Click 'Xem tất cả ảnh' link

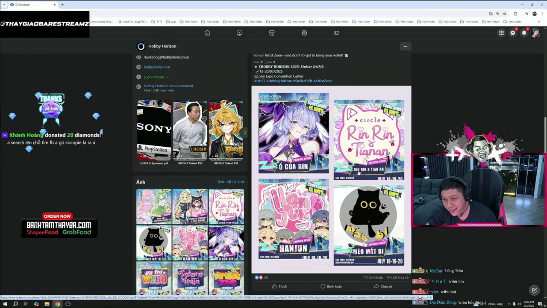(x=231, y=182)
